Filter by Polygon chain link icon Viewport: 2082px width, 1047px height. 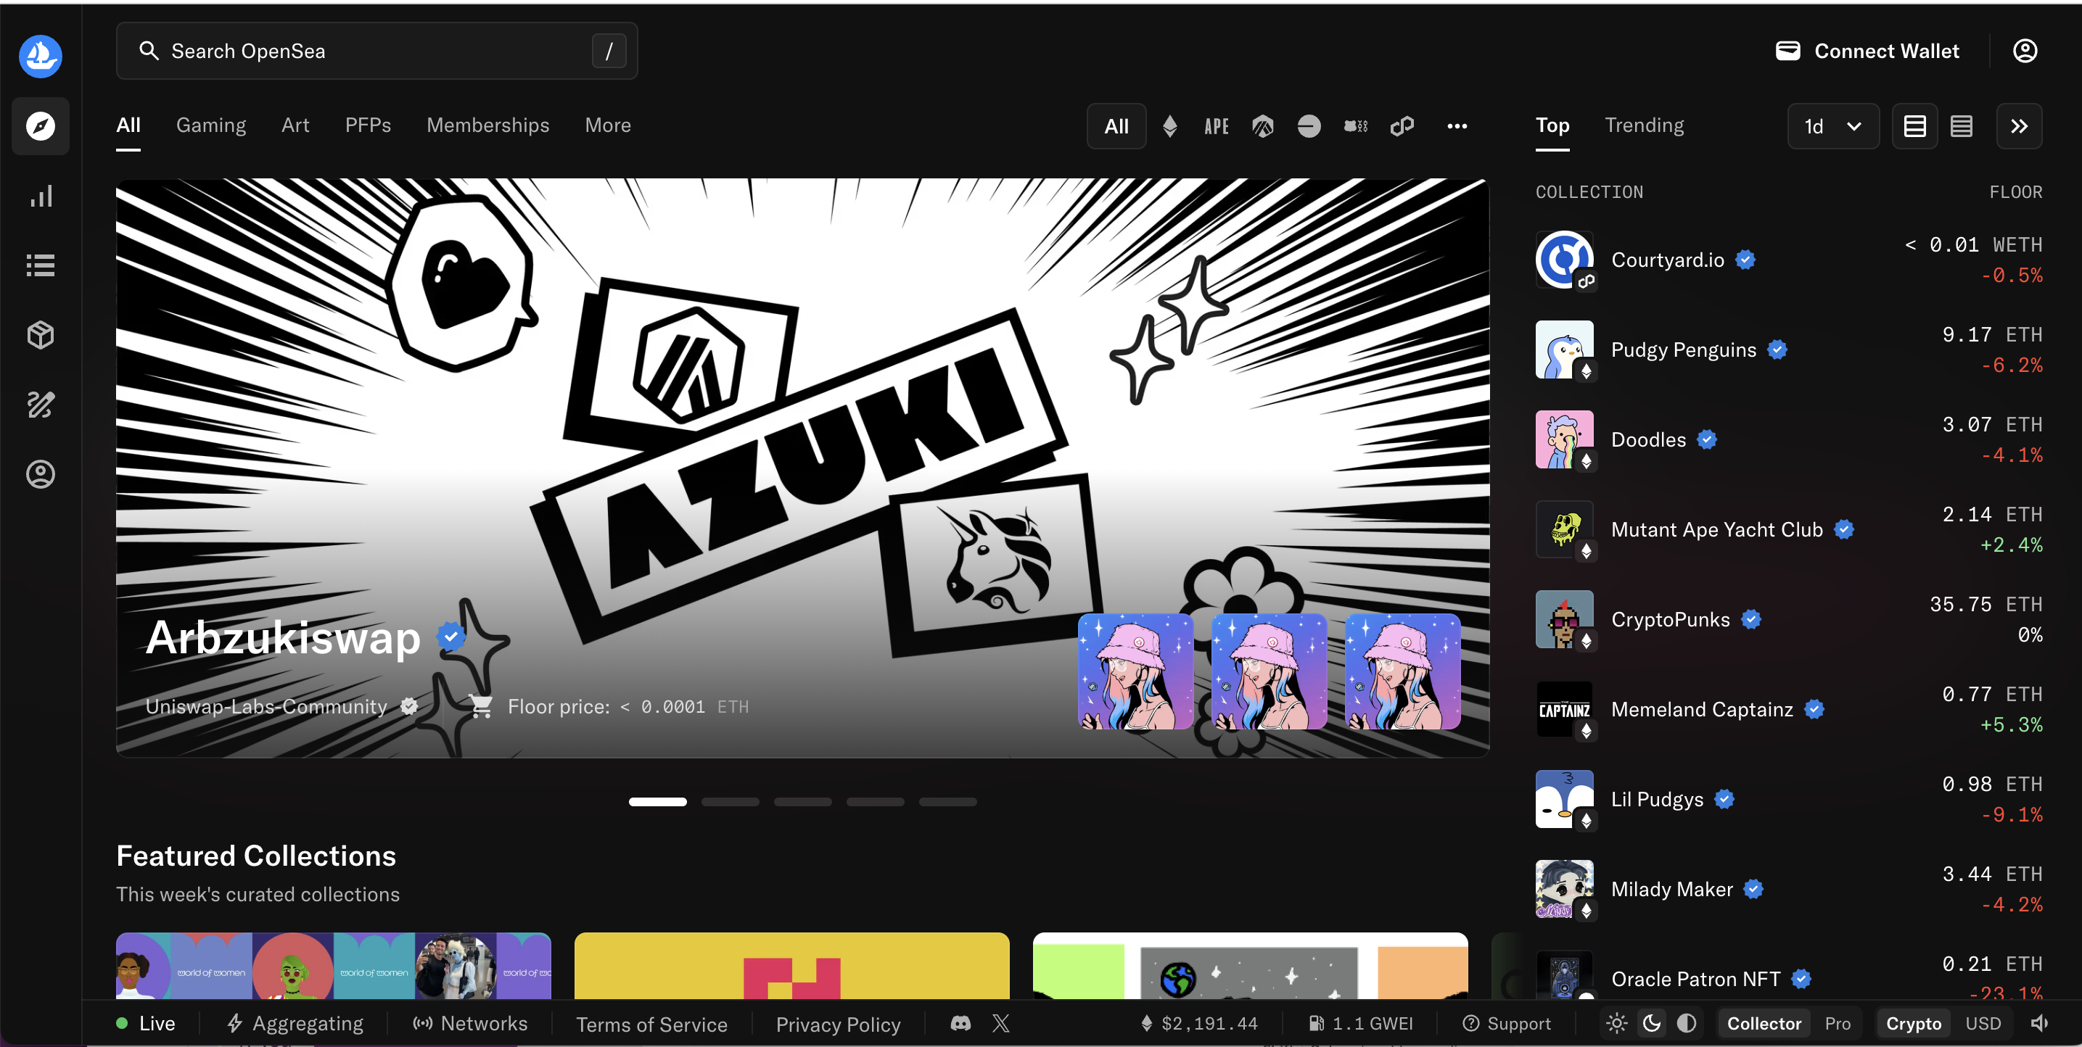click(1402, 126)
